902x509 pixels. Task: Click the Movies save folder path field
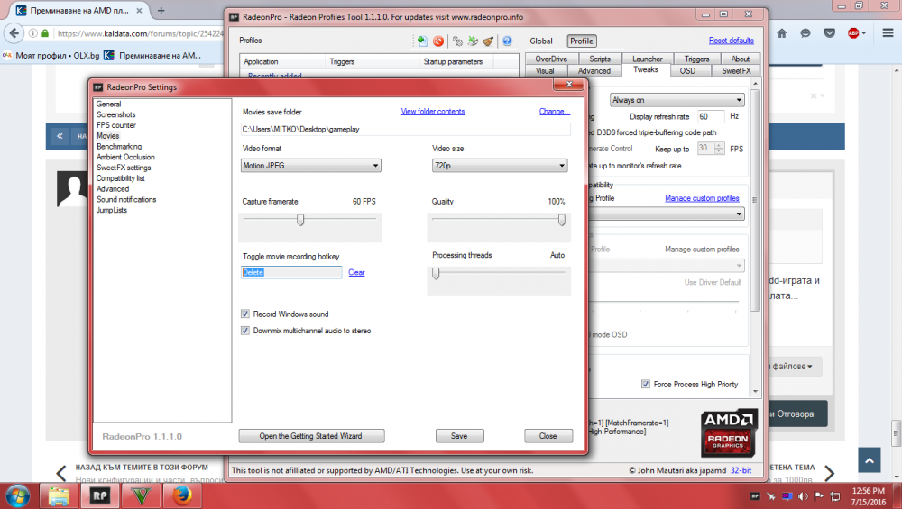coord(406,129)
